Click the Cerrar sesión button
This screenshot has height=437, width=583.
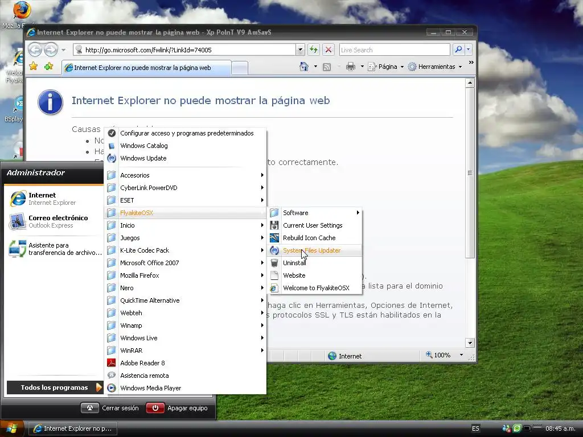click(x=110, y=408)
